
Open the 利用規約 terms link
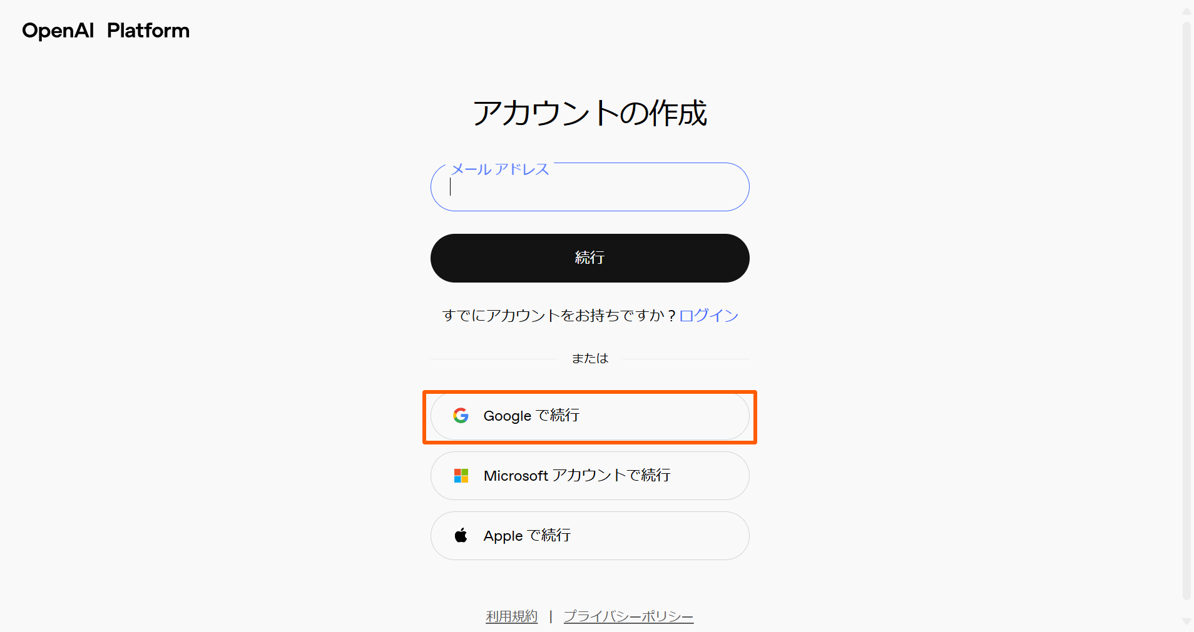[511, 616]
